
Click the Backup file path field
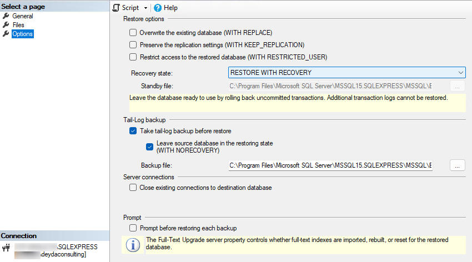click(x=330, y=165)
